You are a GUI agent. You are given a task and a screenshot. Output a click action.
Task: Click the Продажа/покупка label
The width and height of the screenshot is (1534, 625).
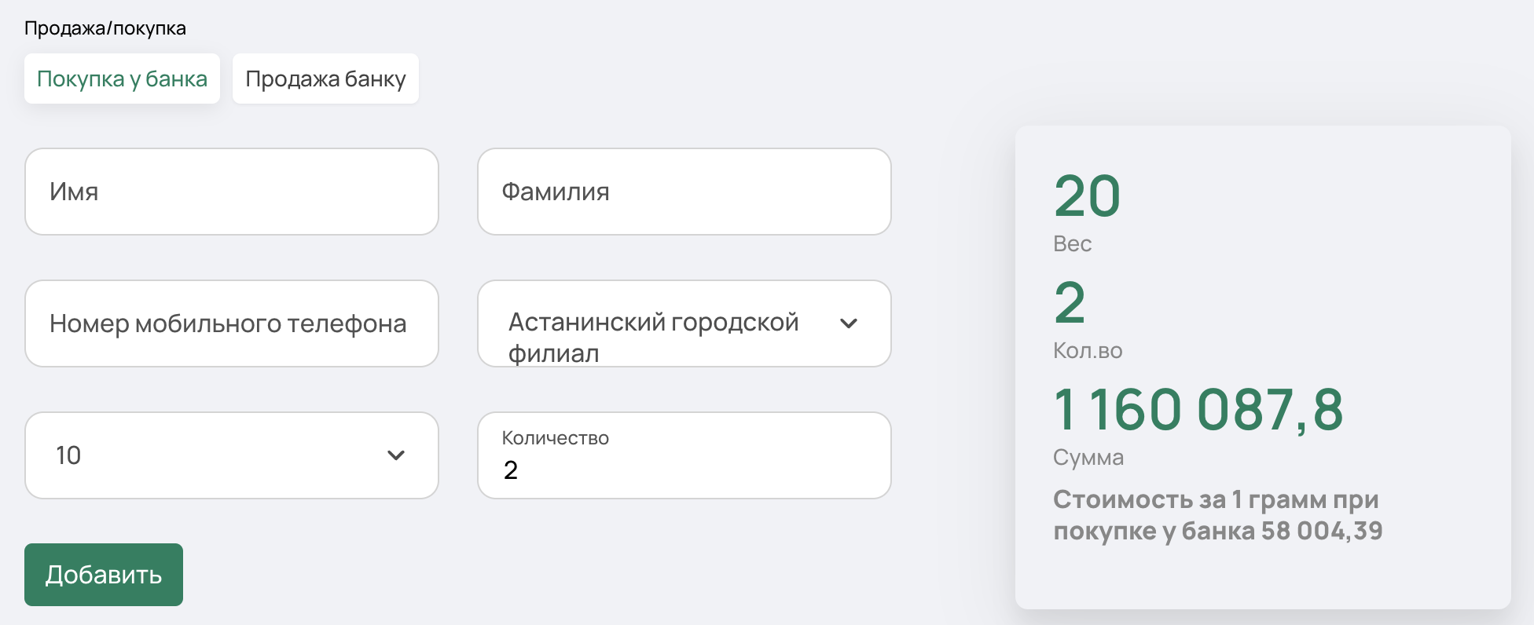(105, 28)
